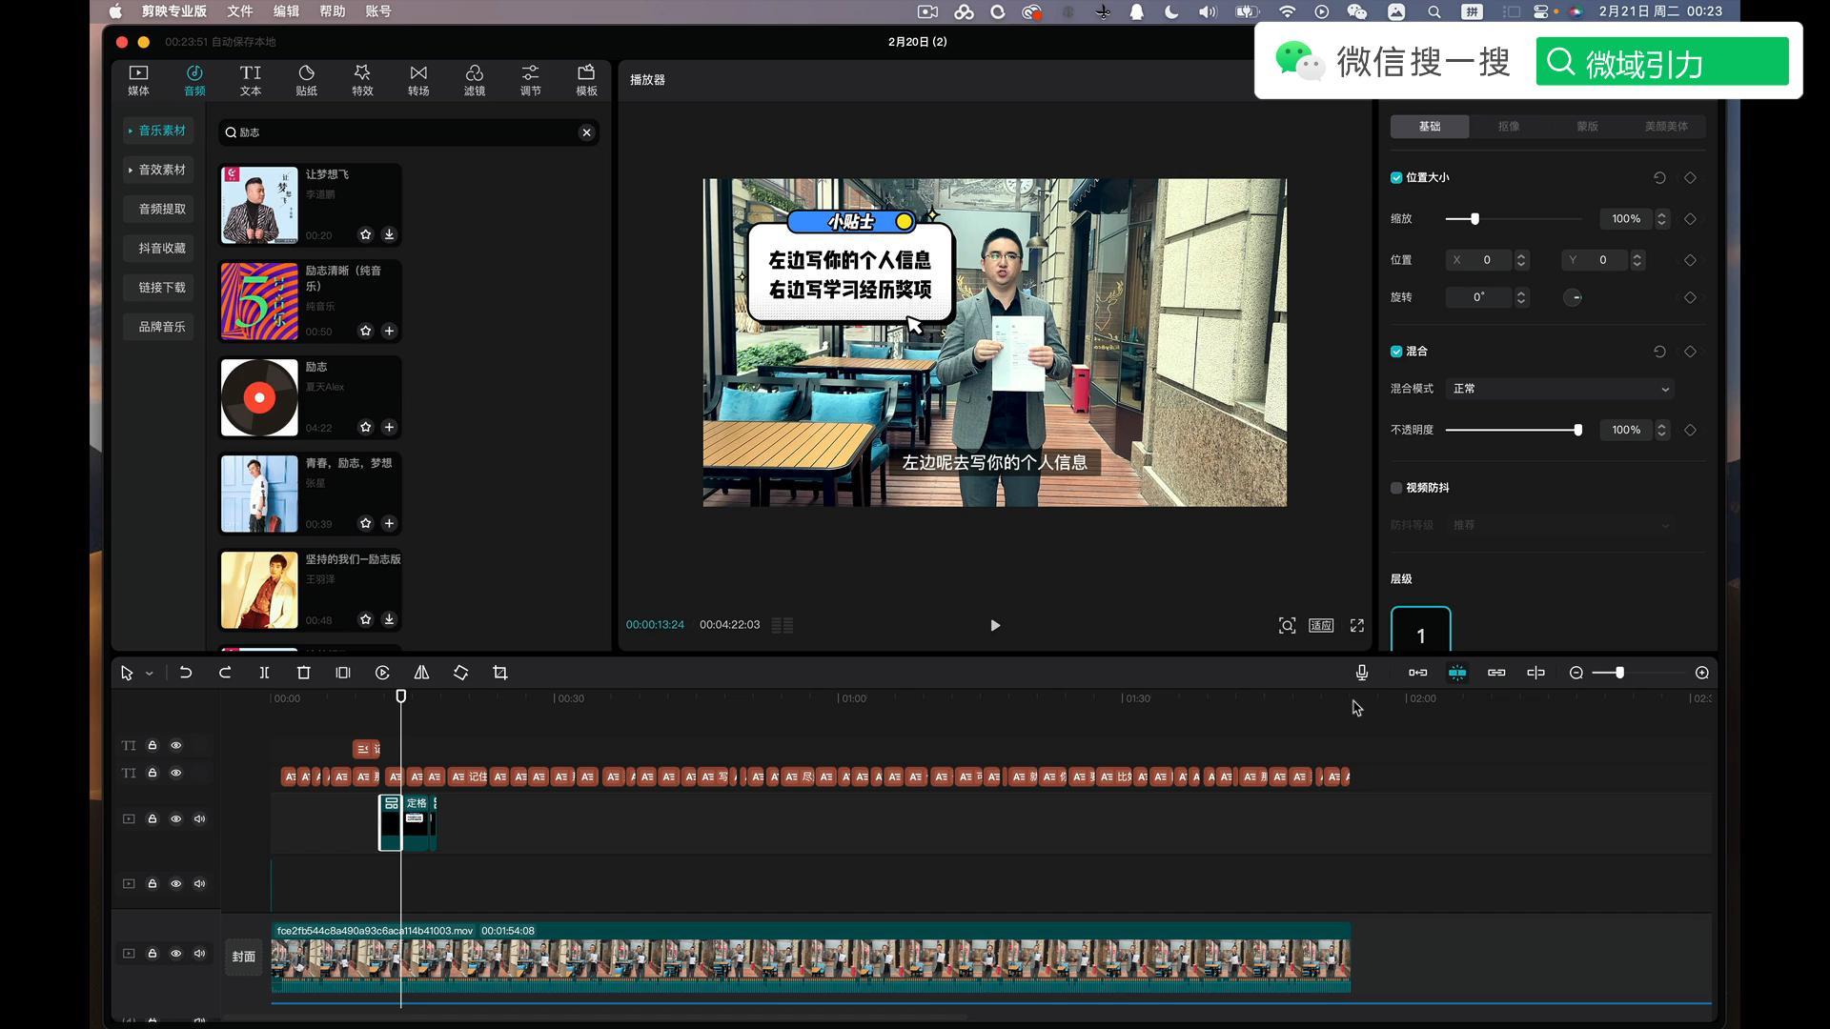Click the rotate icon in timeline toolbar
The width and height of the screenshot is (1830, 1029).
[460, 673]
